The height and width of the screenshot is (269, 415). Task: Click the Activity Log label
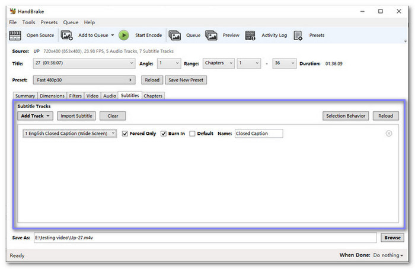(274, 35)
